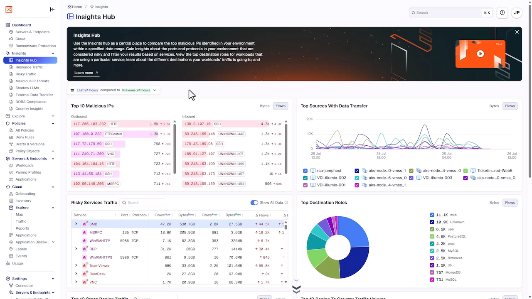
Task: Toggle the Show All Data switch
Action: coord(254,203)
